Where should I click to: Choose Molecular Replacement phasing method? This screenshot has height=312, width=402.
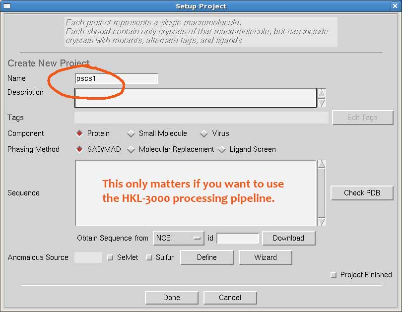tap(131, 149)
